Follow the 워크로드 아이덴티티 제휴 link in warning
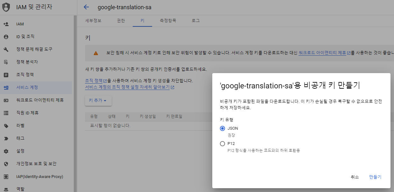The image size is (394, 192). (x=322, y=53)
